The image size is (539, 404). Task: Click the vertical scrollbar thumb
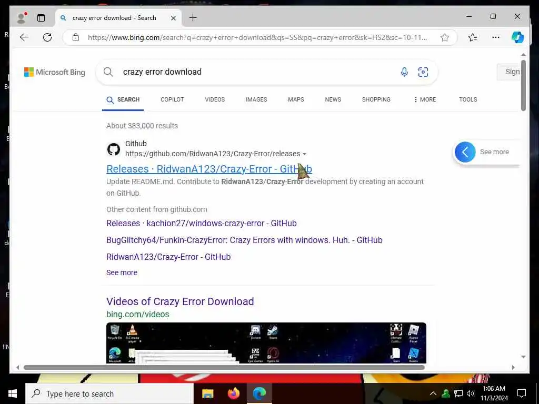523,86
